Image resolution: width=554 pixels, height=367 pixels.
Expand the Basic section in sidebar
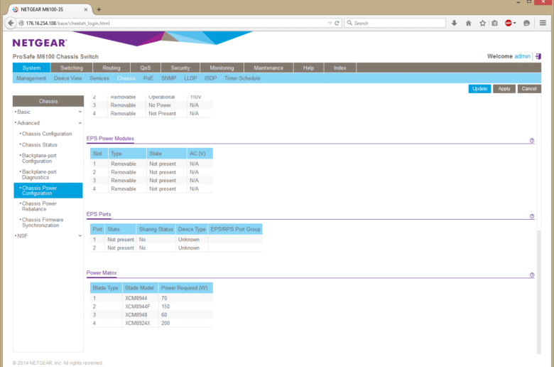point(80,112)
